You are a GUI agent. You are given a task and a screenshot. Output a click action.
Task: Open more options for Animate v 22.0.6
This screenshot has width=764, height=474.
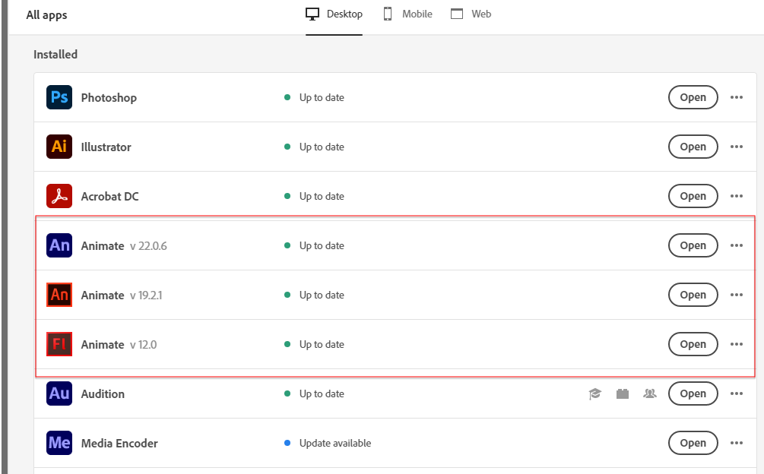[x=736, y=245]
